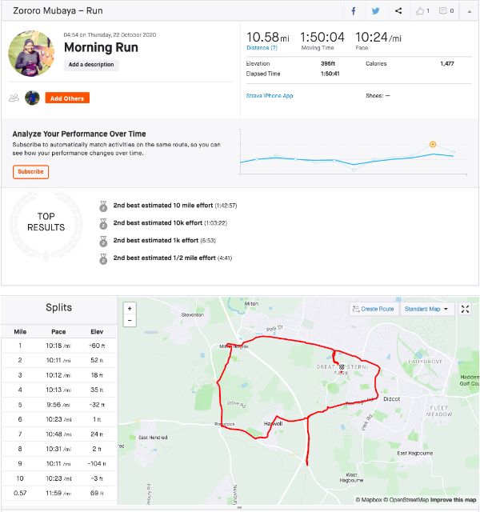Viewport: 480px width, 512px height.
Task: Open the share options icon
Action: click(398, 11)
